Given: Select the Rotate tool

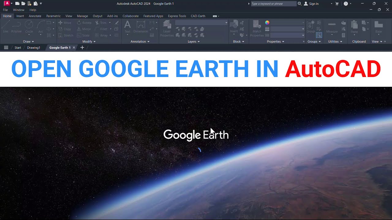Looking at the screenshot, I should (84, 23).
